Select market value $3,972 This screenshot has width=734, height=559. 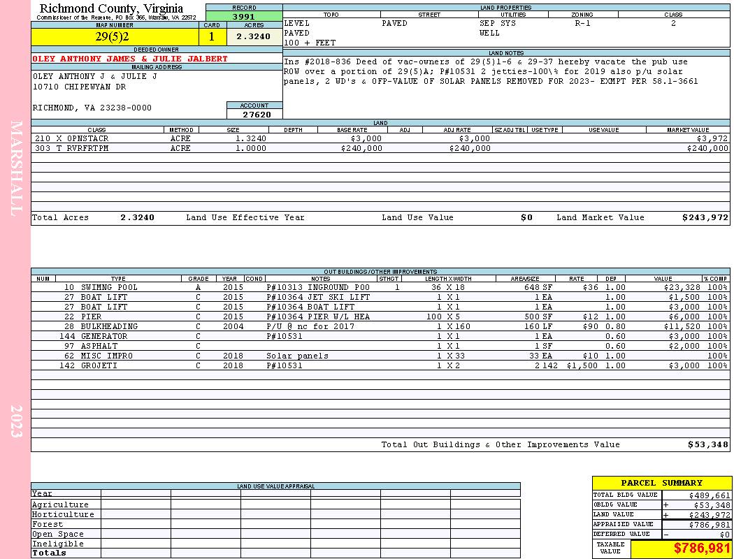click(712, 138)
